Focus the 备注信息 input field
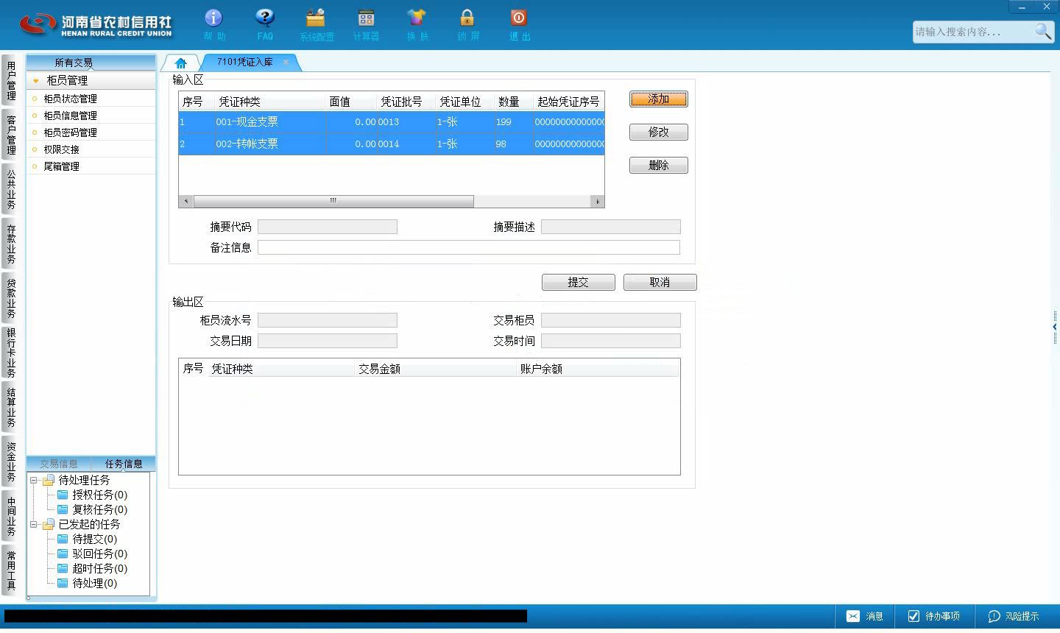1060x633 pixels. (x=469, y=247)
